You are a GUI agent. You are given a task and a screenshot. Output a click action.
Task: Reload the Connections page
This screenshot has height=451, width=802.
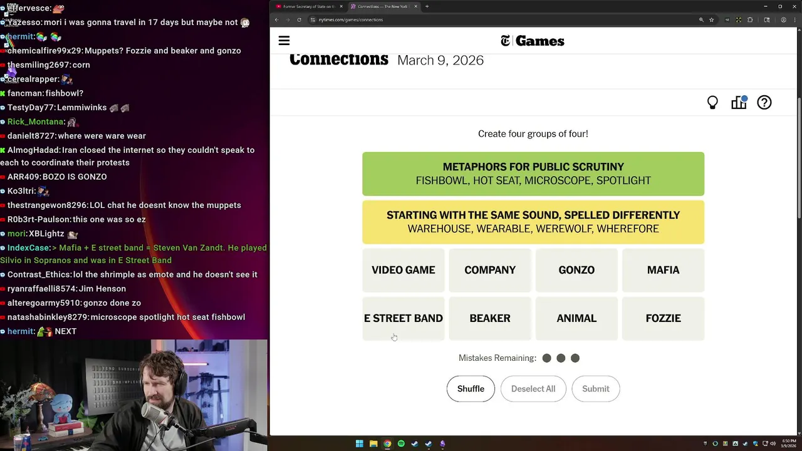[x=299, y=19]
